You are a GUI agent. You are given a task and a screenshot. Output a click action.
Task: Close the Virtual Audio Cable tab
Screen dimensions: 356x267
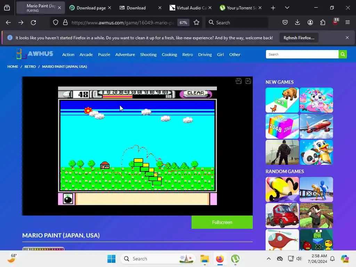click(x=210, y=8)
